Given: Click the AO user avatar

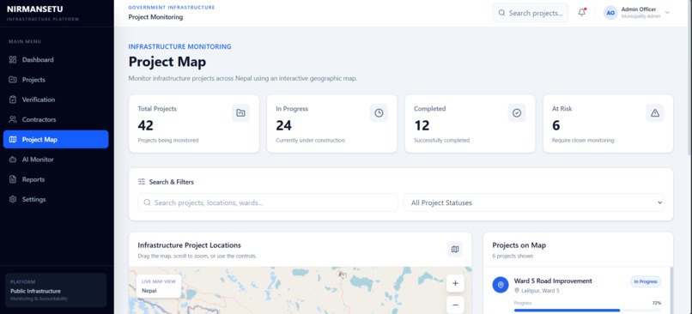Looking at the screenshot, I should pos(610,13).
